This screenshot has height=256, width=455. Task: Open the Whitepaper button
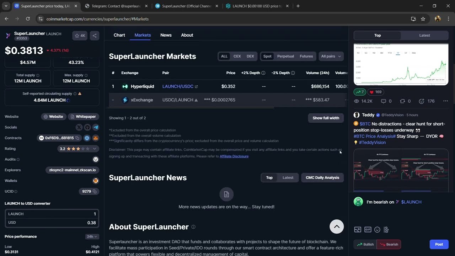point(83,117)
